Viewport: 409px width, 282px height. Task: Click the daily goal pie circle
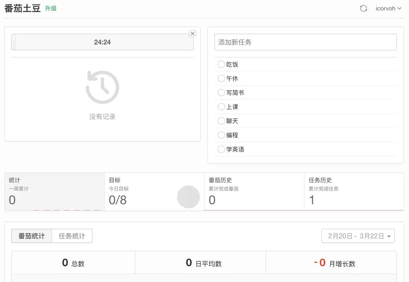tap(188, 197)
